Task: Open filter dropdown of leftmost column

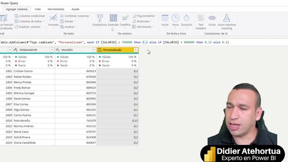Action: point(10,50)
